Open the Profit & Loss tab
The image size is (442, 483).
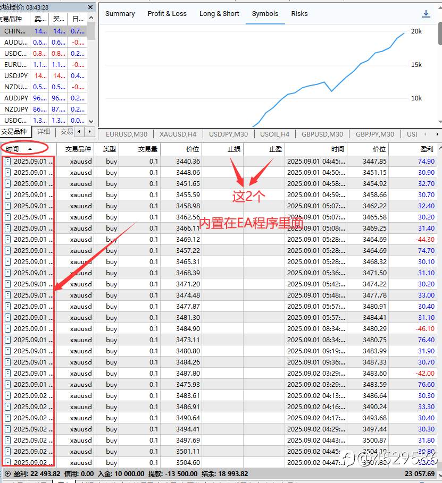pyautogui.click(x=167, y=14)
